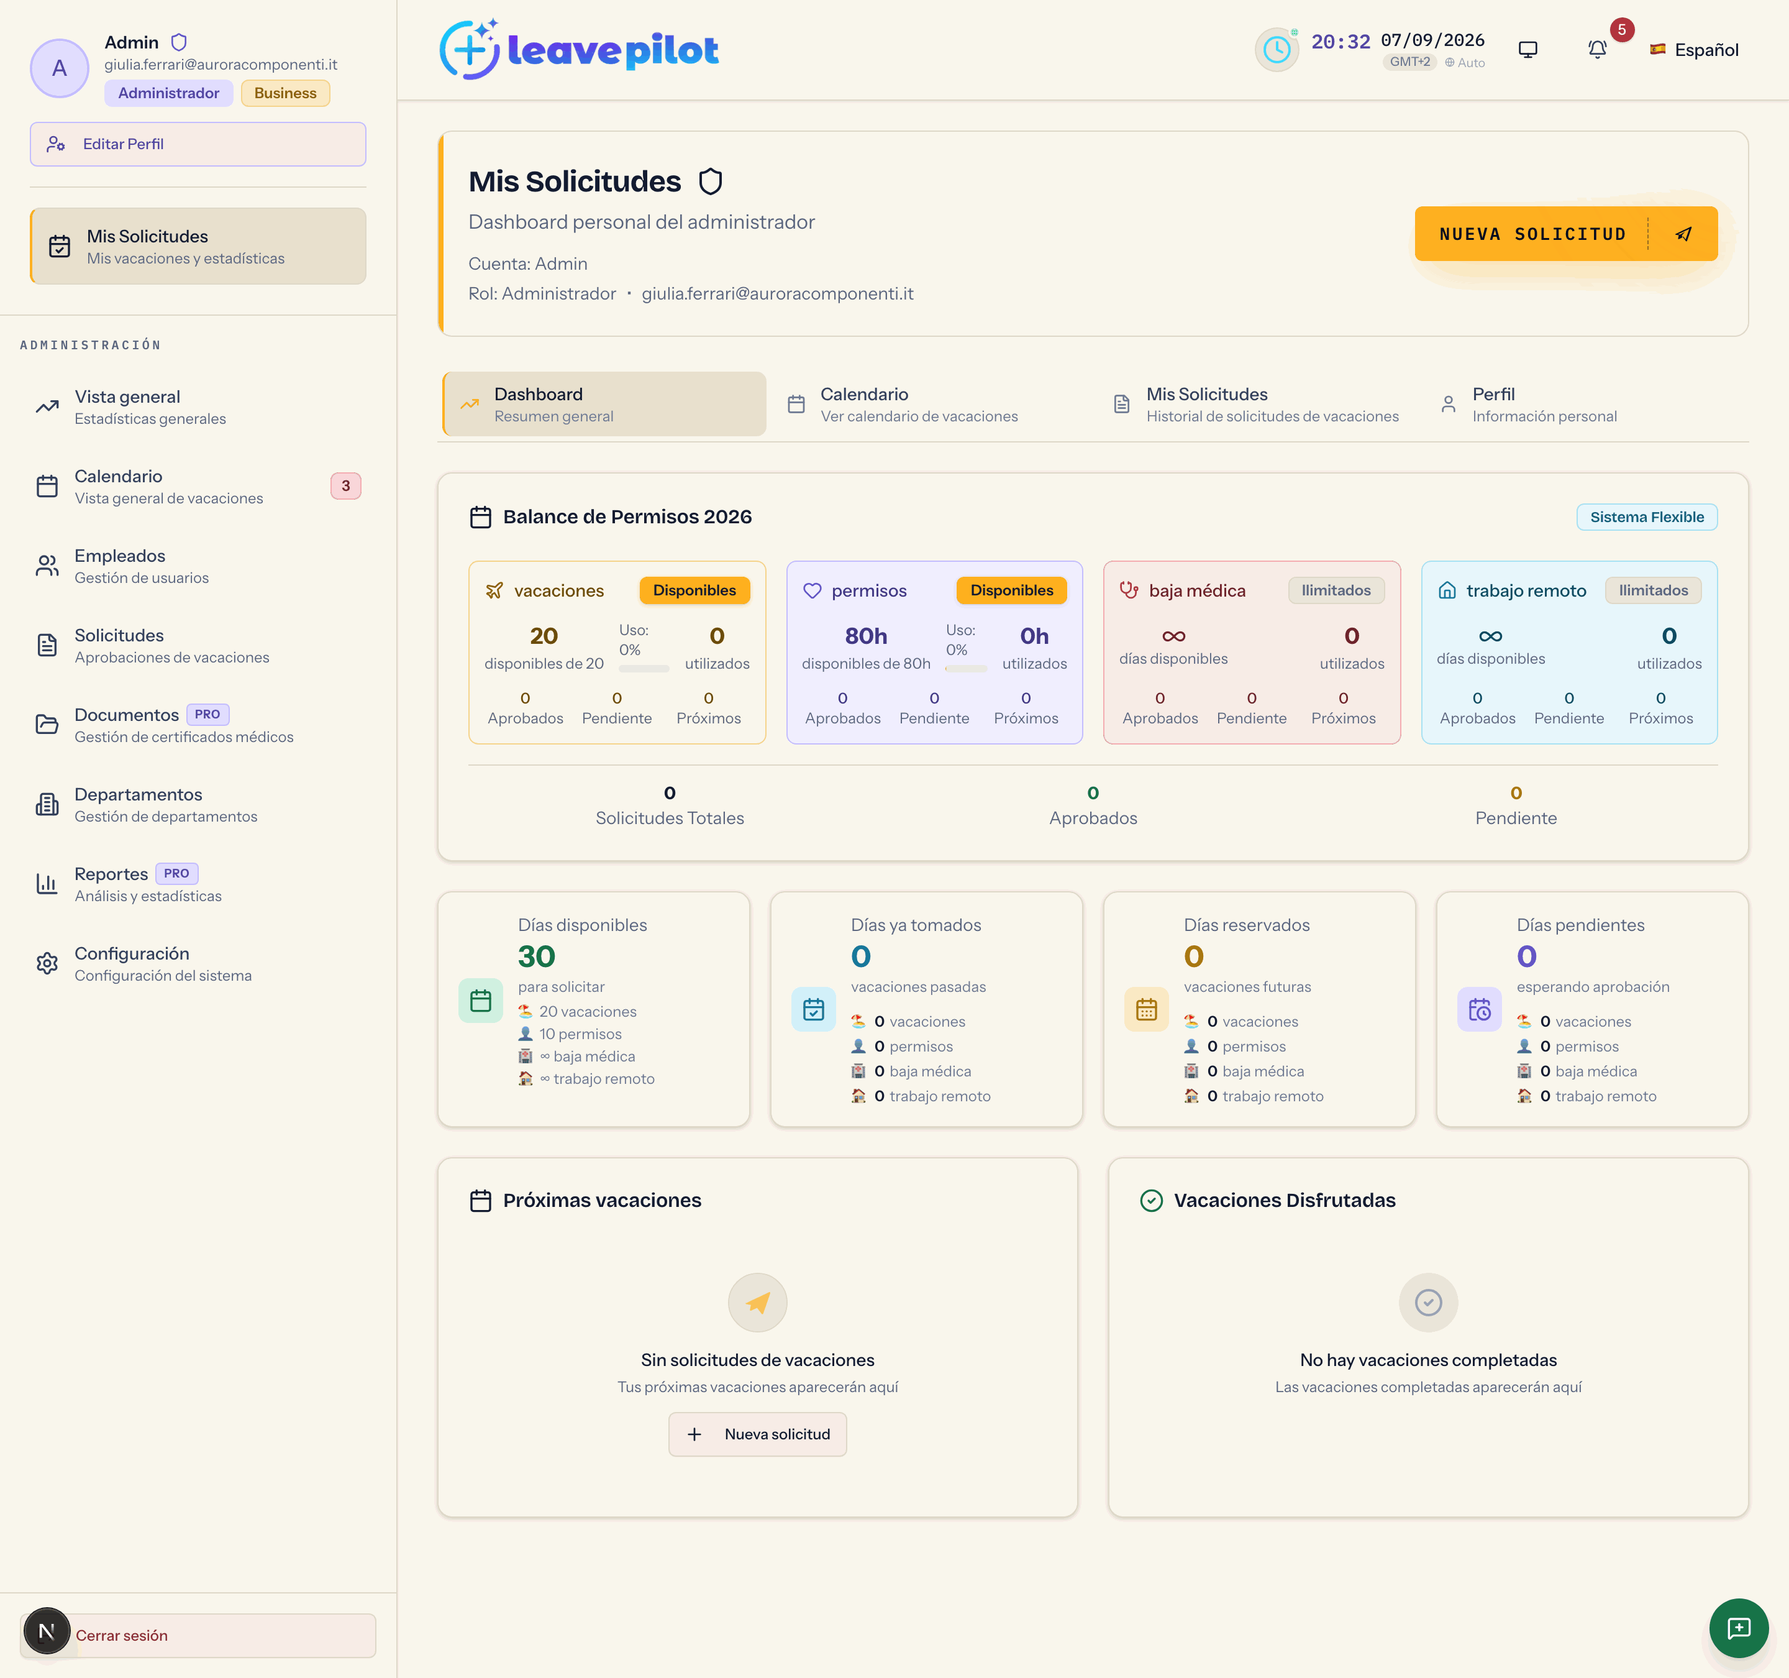Viewport: 1789px width, 1678px height.
Task: Click the GMT+2 timezone badge
Action: 1409,62
